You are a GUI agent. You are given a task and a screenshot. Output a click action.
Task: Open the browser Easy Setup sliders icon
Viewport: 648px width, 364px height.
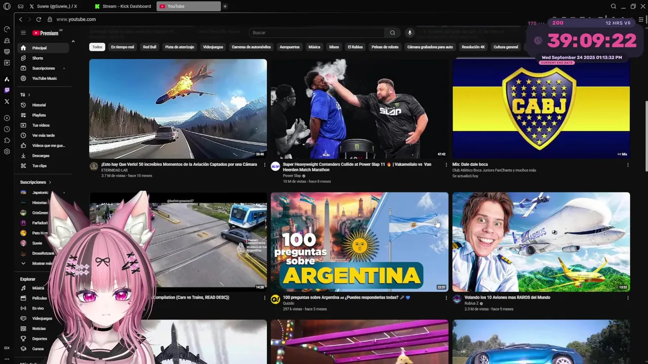click(641, 19)
